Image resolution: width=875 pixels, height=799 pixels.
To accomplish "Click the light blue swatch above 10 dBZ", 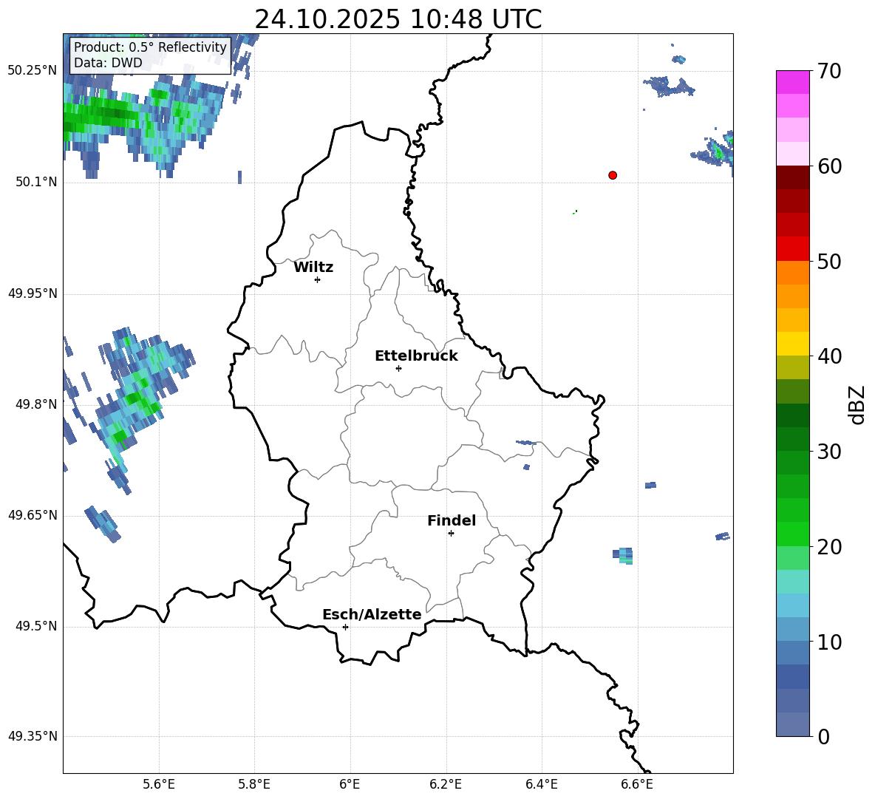I will 792,629.
